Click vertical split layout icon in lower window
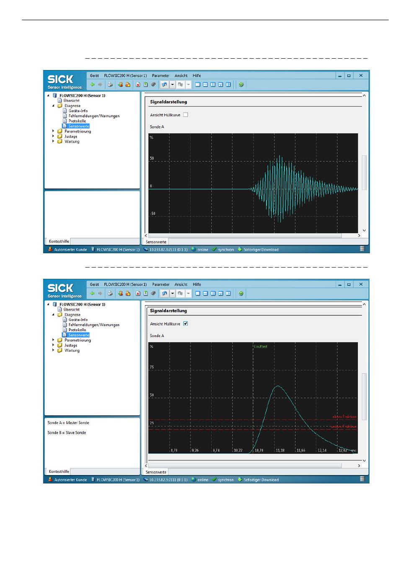Screen dimensions: 398x582 click(213, 294)
